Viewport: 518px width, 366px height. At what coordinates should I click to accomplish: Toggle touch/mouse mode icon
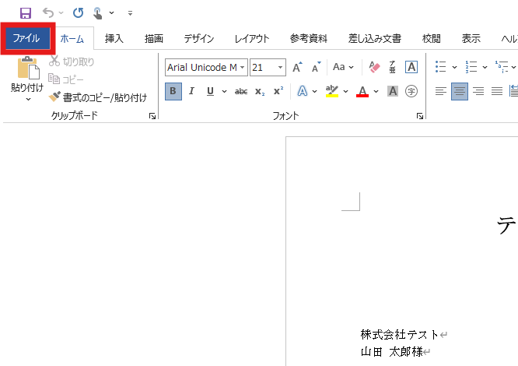click(x=97, y=13)
